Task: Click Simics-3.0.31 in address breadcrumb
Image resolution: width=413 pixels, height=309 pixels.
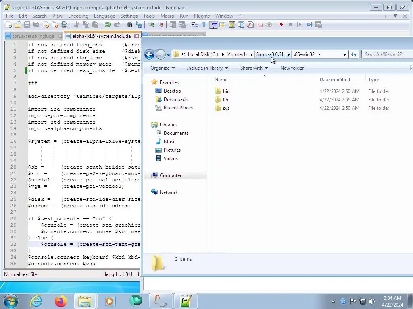Action: point(270,54)
